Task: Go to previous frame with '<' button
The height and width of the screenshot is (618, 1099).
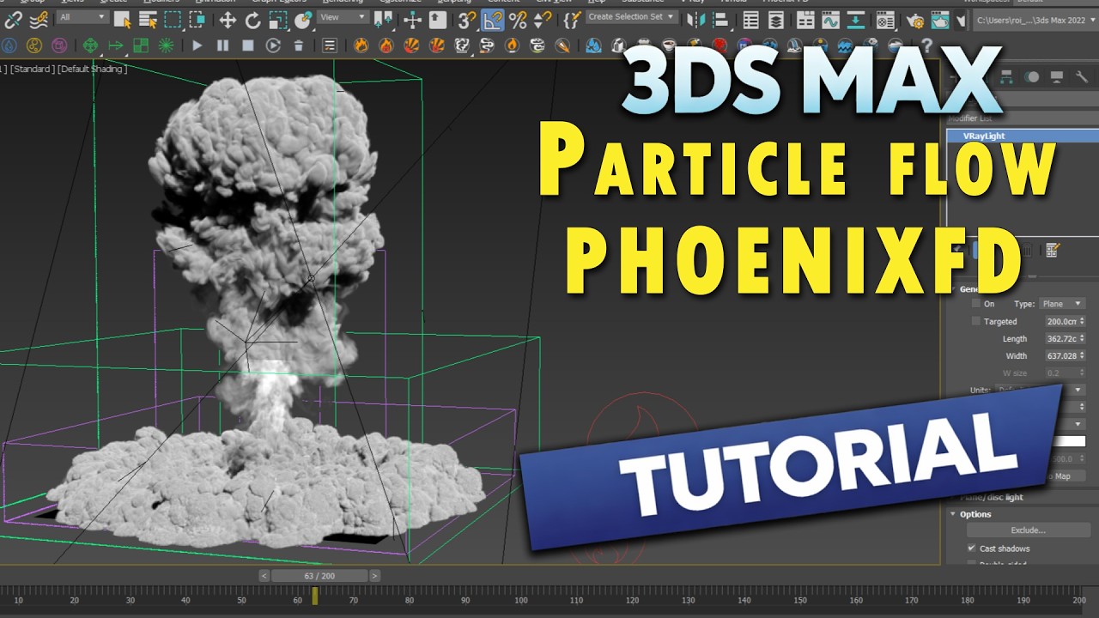Action: [264, 576]
